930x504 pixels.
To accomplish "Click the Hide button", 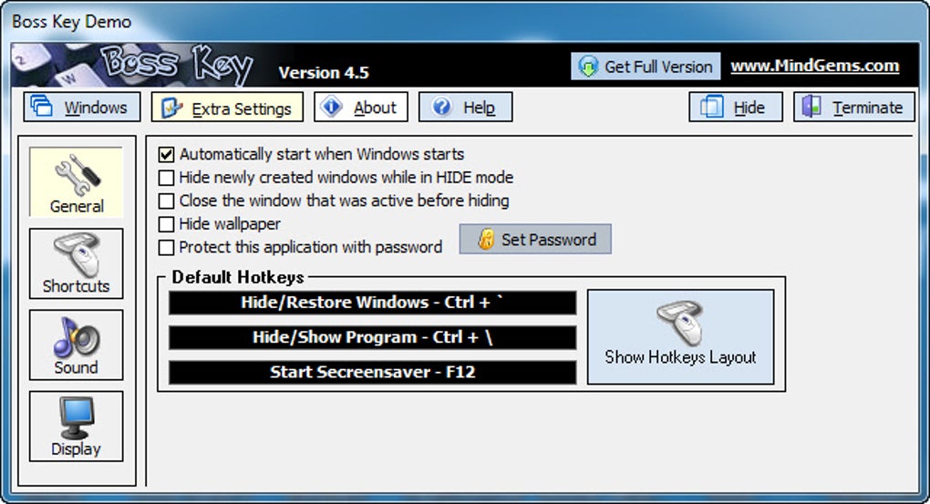I will point(736,108).
